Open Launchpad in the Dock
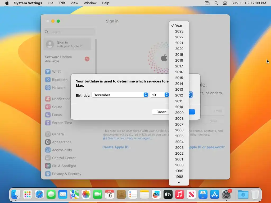 (x=28, y=194)
